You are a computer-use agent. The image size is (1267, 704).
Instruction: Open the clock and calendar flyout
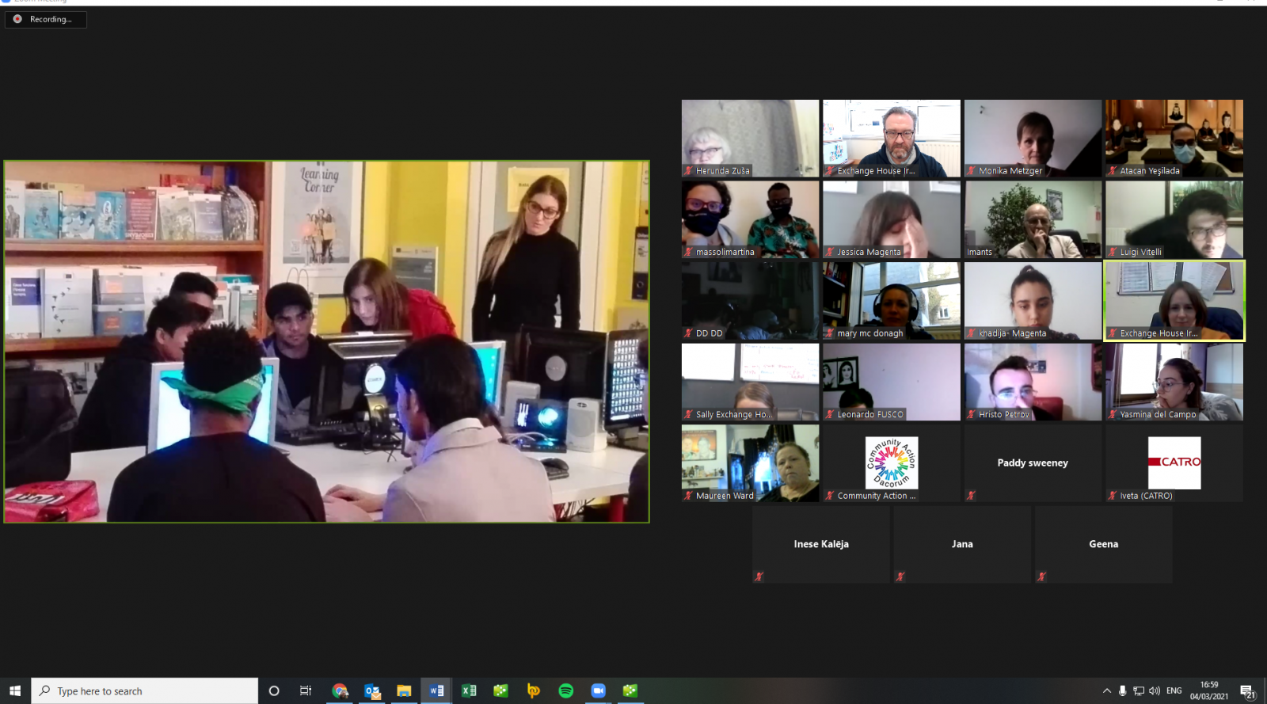pyautogui.click(x=1208, y=691)
